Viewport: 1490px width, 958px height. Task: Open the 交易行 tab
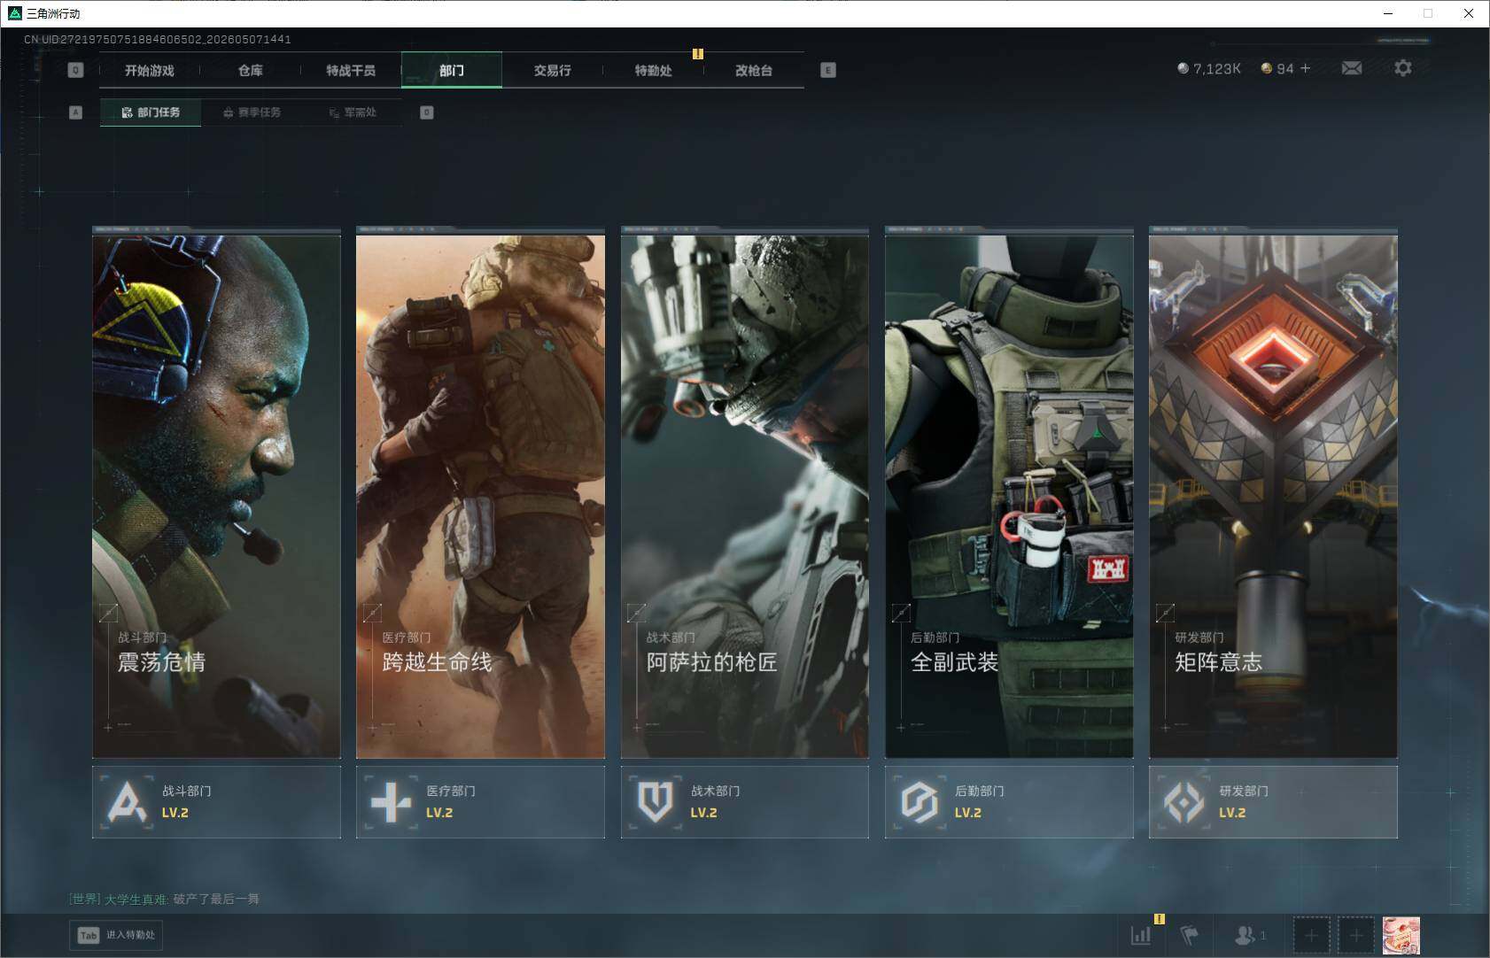(552, 70)
